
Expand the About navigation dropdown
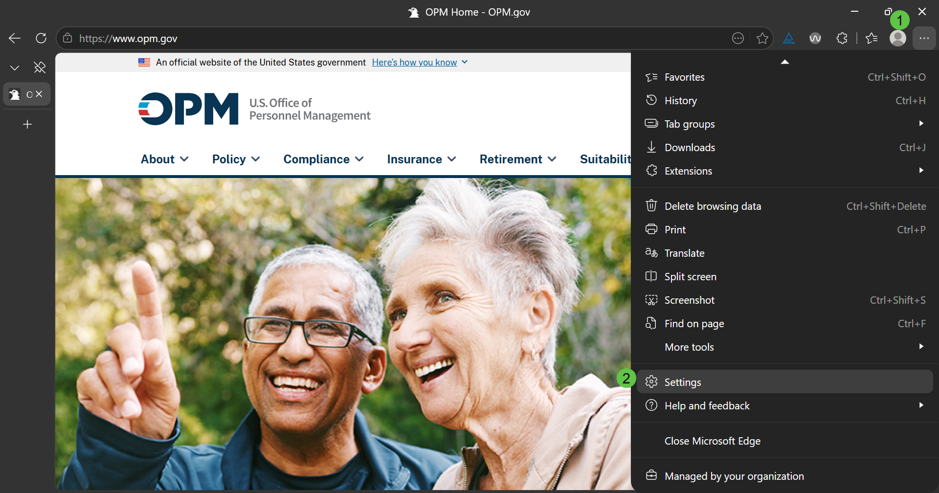click(165, 159)
